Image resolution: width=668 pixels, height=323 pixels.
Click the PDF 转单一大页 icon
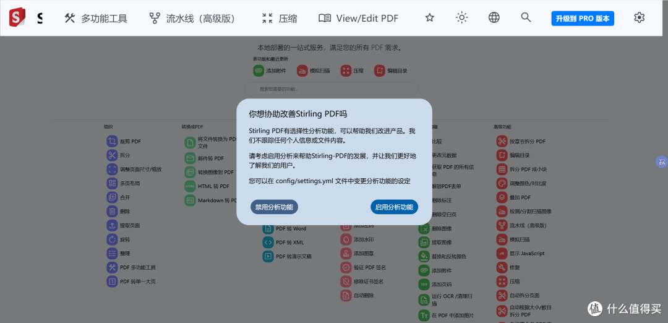[112, 282]
